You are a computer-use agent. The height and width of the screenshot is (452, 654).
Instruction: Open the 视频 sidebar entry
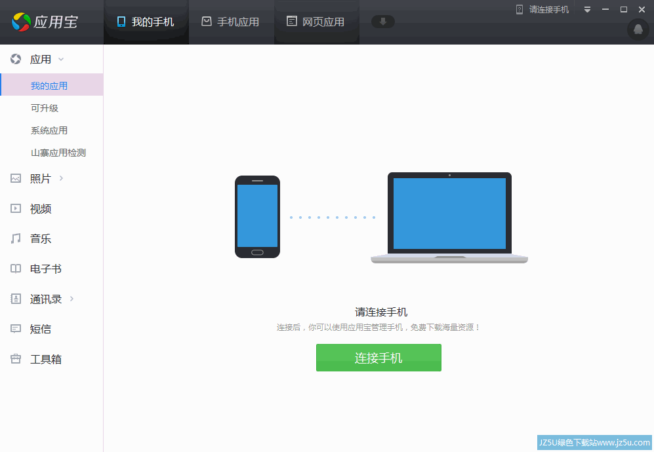pyautogui.click(x=41, y=209)
